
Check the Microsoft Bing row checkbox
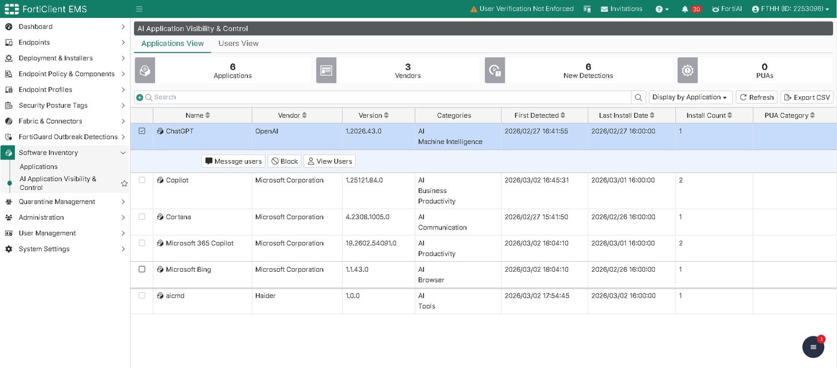pyautogui.click(x=142, y=269)
